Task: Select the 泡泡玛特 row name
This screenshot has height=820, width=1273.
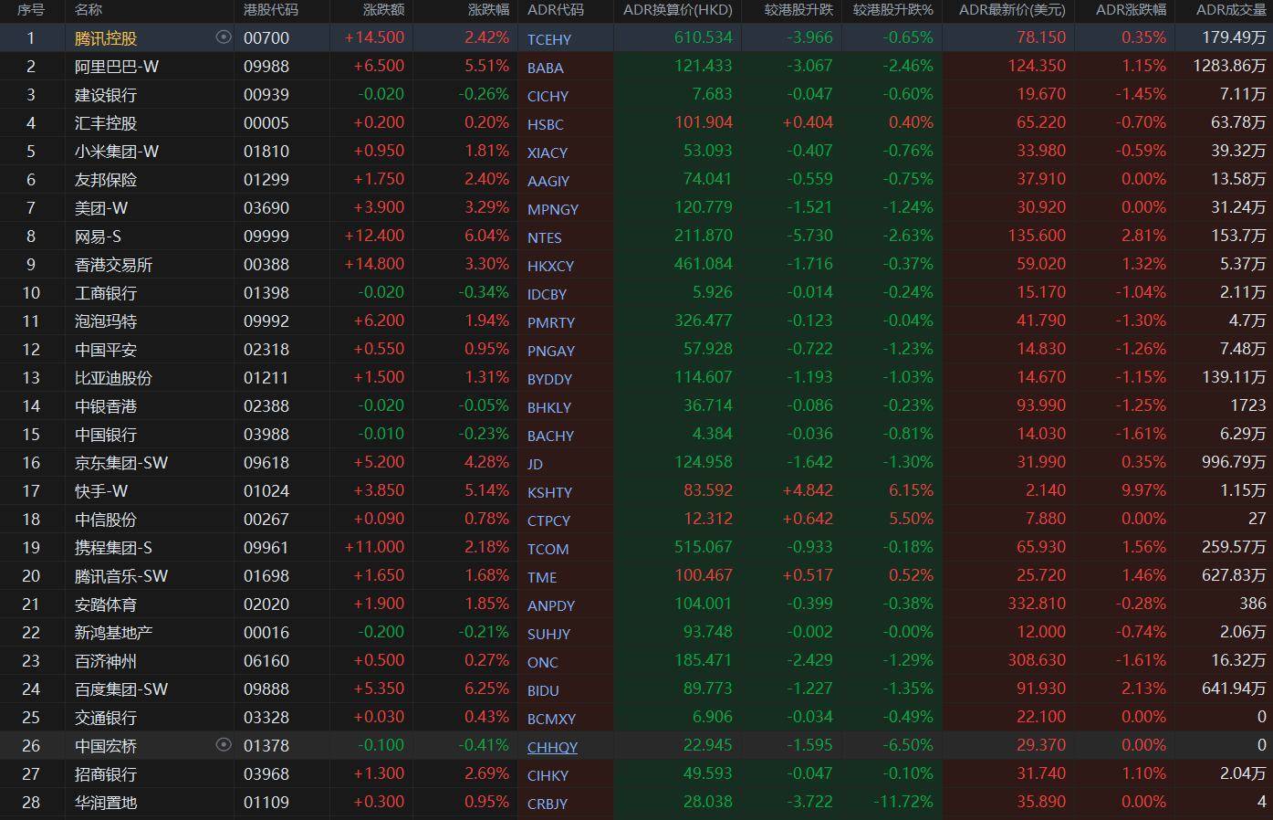Action: coord(106,321)
